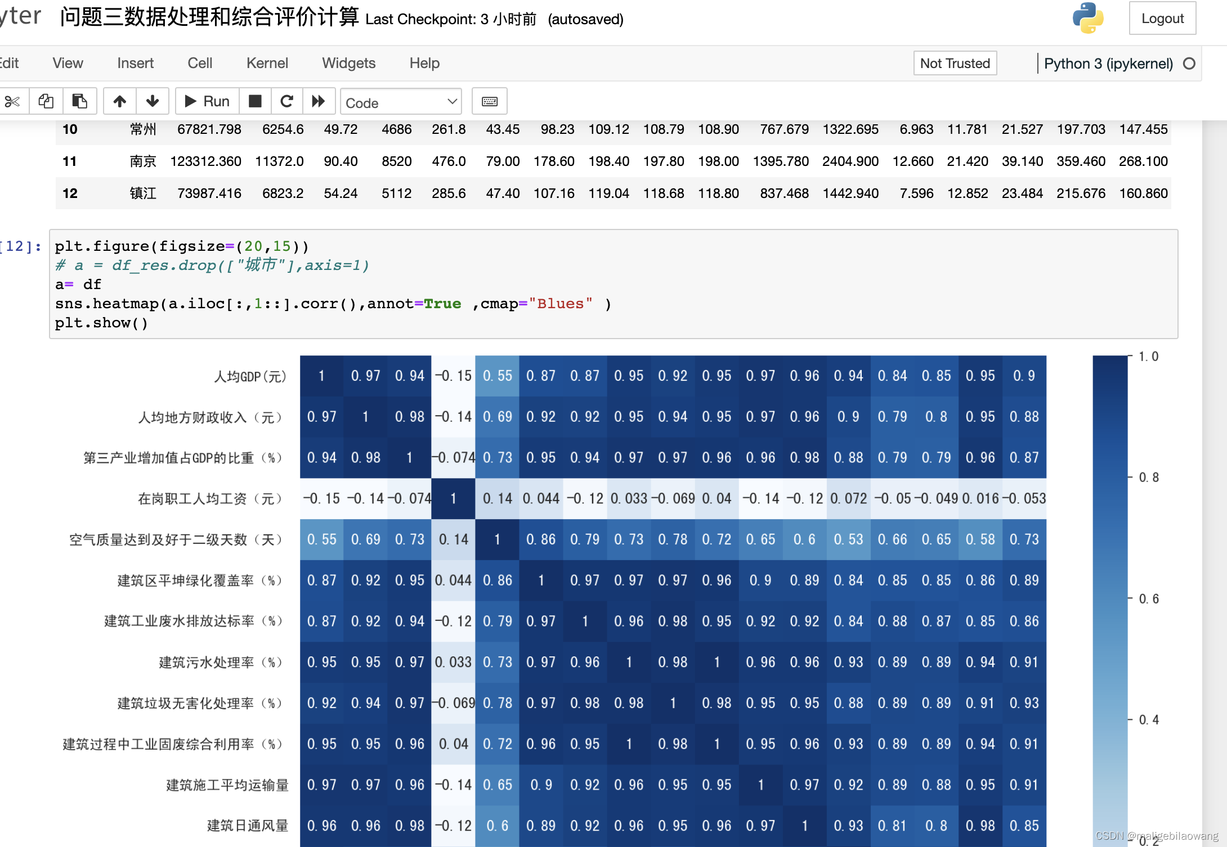Click heatmap label 建筑施工平均运输量
The height and width of the screenshot is (847, 1227).
tap(227, 785)
